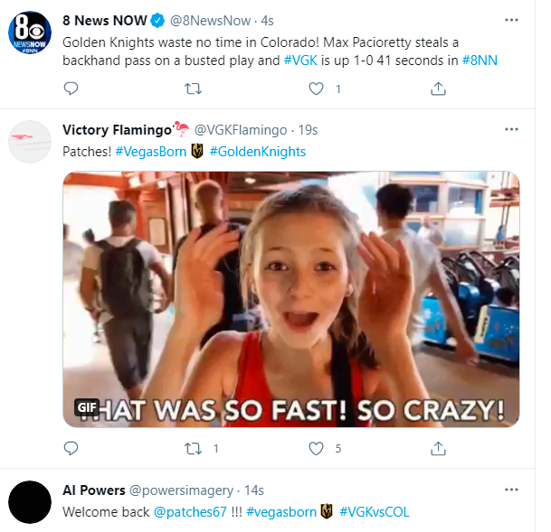Share Victory Flamingo's tweet
The image size is (551, 532).
tap(438, 448)
